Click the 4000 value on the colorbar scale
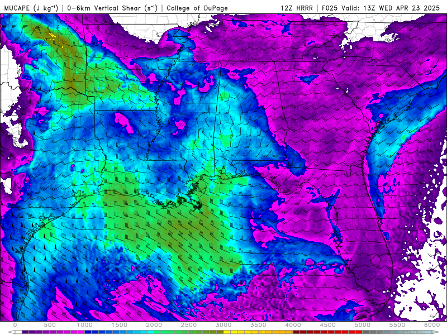The width and height of the screenshot is (447, 335). pos(293,325)
